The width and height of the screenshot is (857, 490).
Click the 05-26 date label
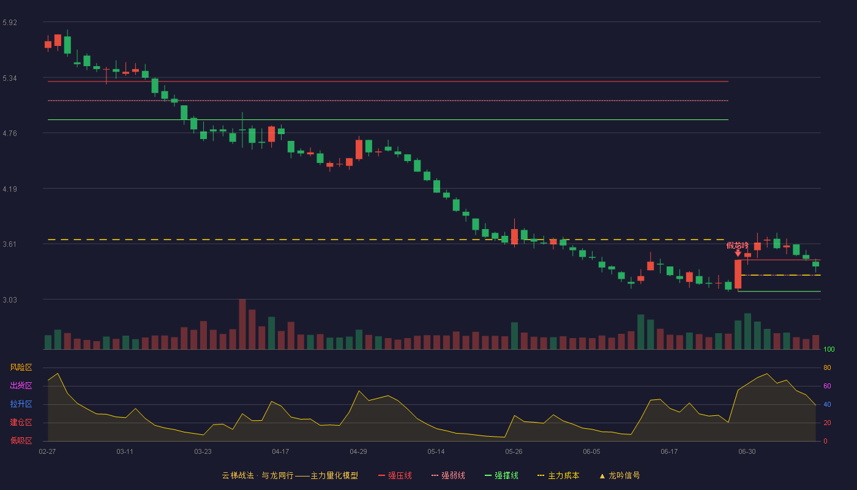pyautogui.click(x=514, y=451)
